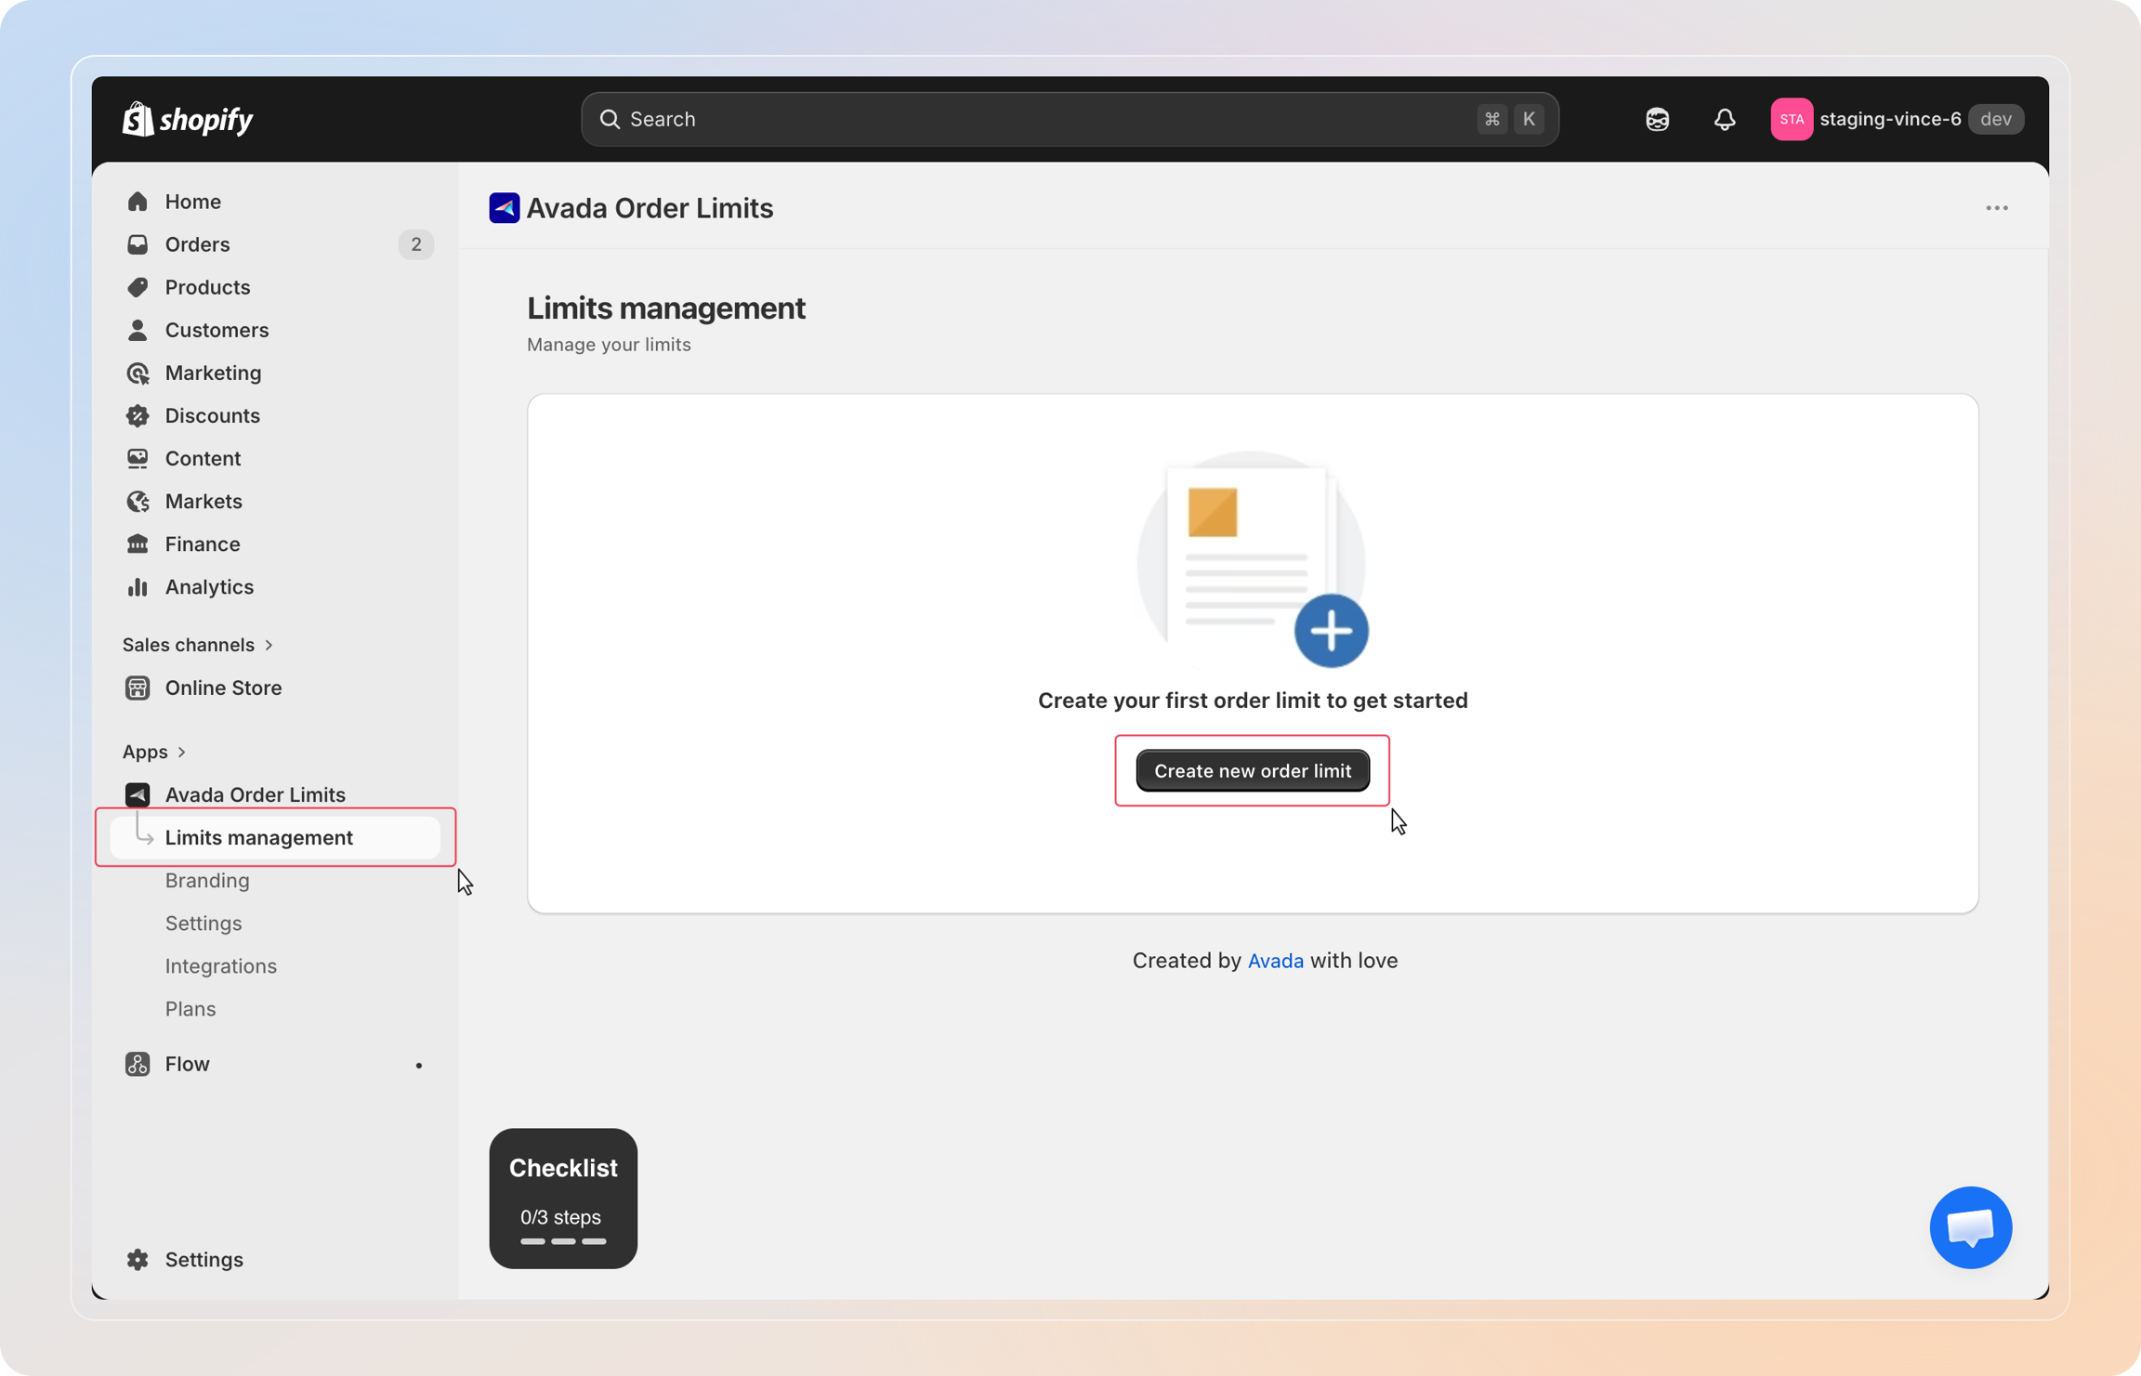Click the Avada Order Limits header icon
Image resolution: width=2141 pixels, height=1376 pixels.
[505, 208]
